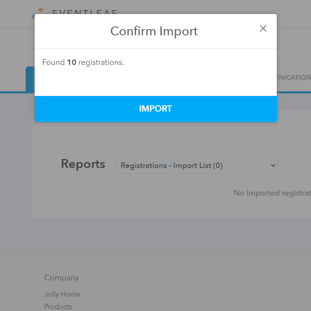Click the Reports heading
311x311 pixels.
83,164
